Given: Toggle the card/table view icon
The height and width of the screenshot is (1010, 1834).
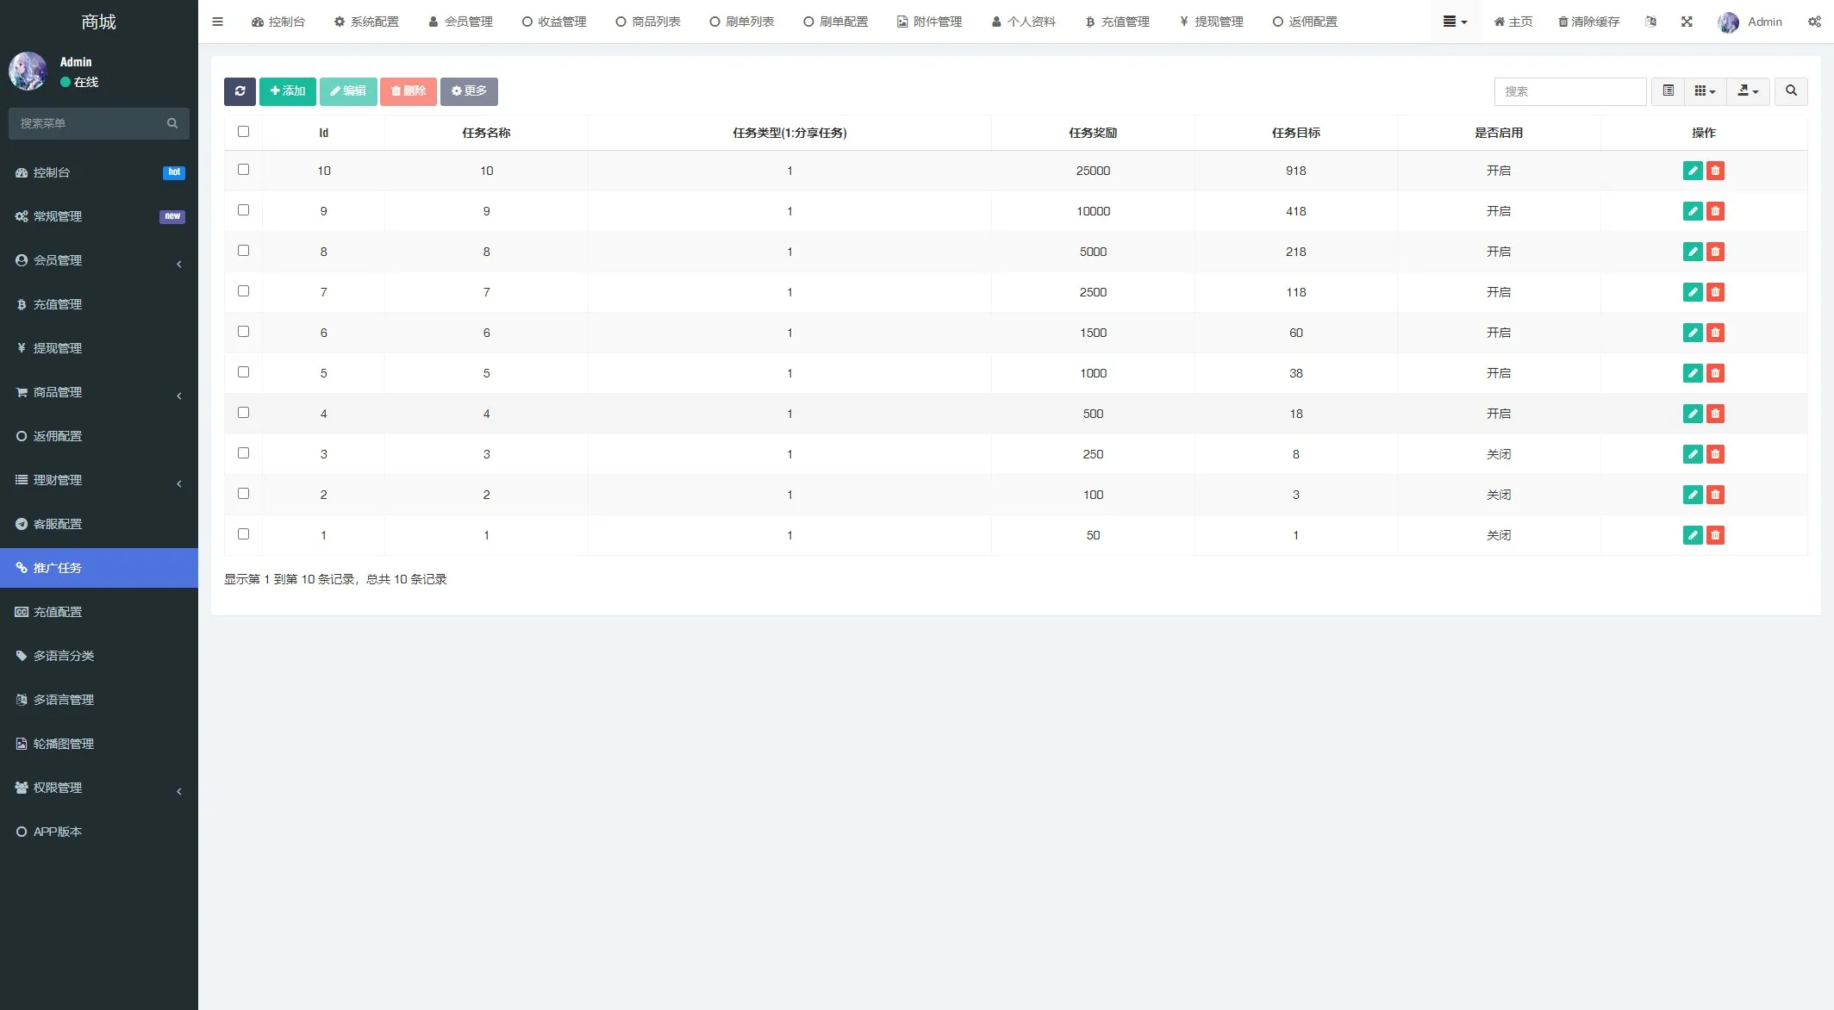Looking at the screenshot, I should pos(1668,91).
